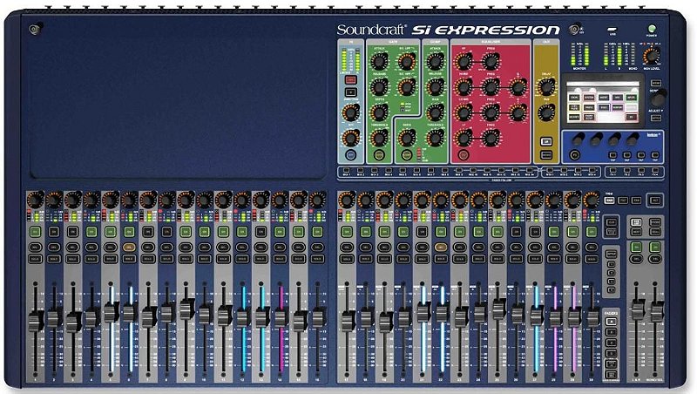Click the Compressor Release knob
The width and height of the screenshot is (697, 394).
click(435, 86)
